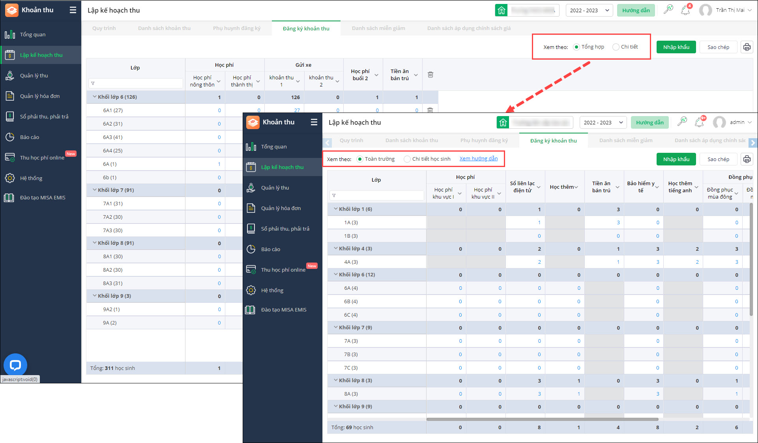
Task: Open the Xem hướng dẫn link
Action: (x=478, y=159)
